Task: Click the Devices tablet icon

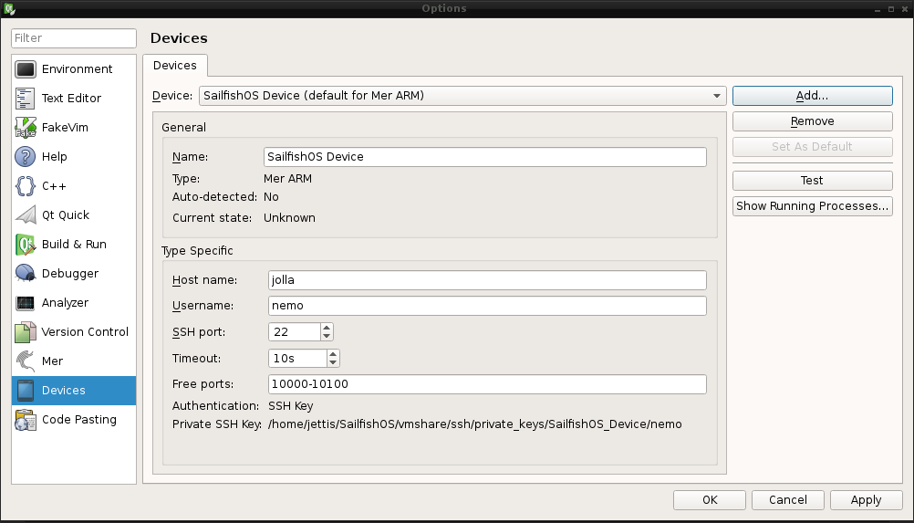Action: (x=26, y=390)
